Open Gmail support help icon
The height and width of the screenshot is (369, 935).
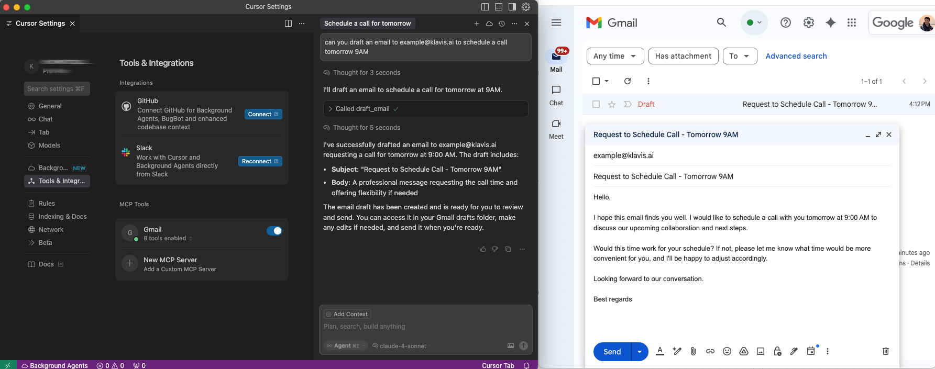pos(786,23)
